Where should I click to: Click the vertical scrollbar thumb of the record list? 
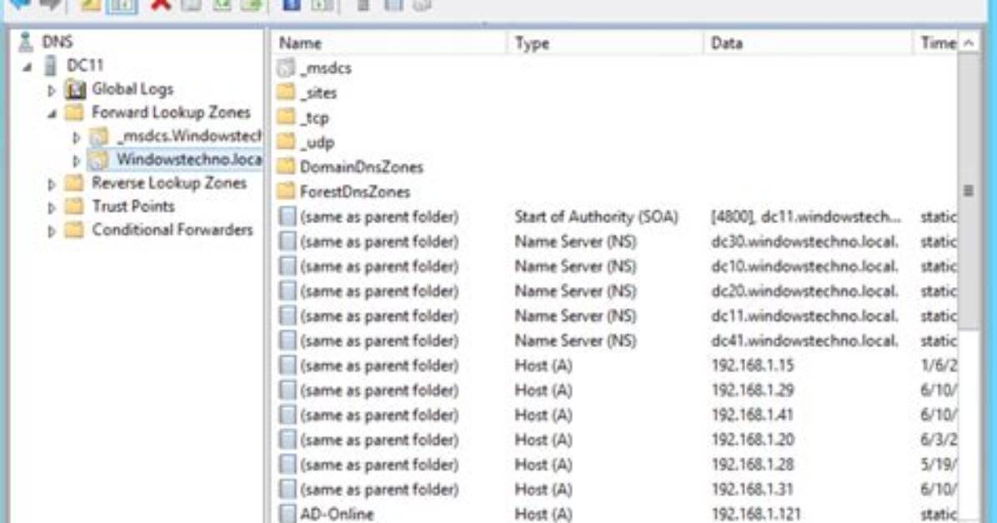pyautogui.click(x=969, y=192)
